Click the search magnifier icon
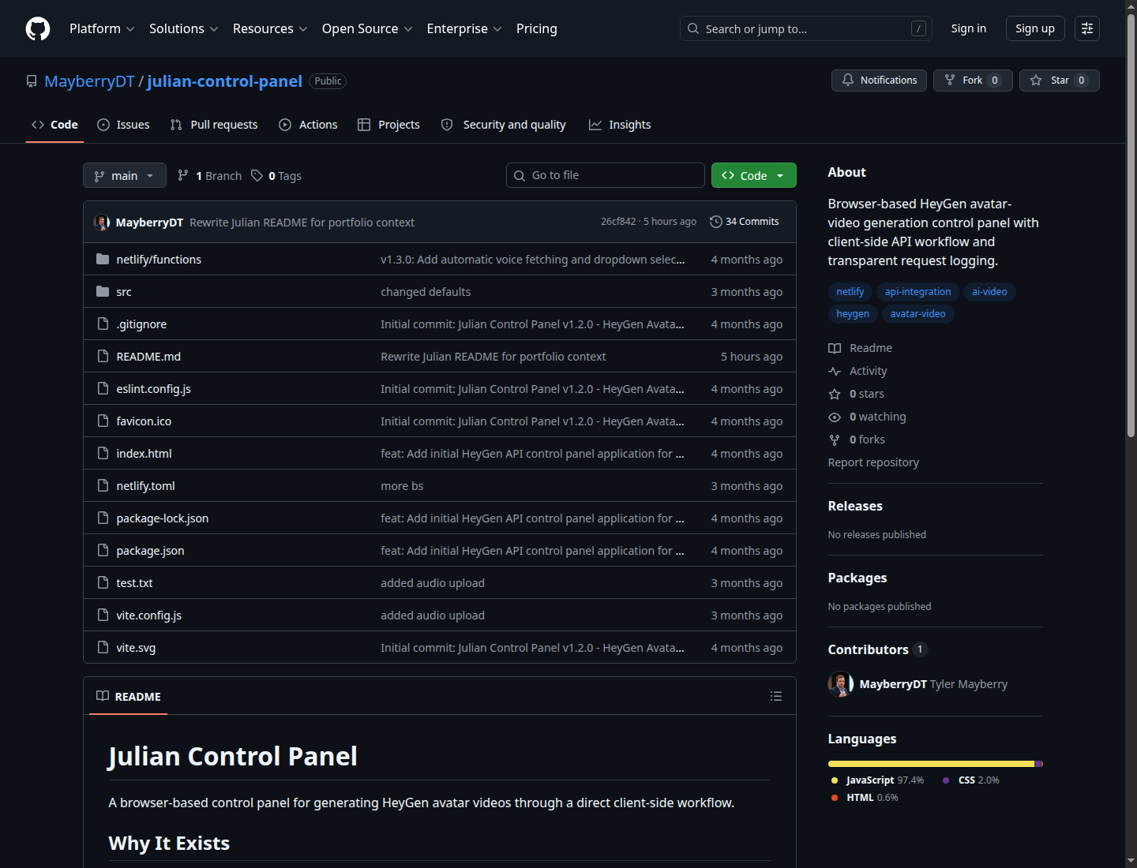The height and width of the screenshot is (868, 1137). [693, 28]
